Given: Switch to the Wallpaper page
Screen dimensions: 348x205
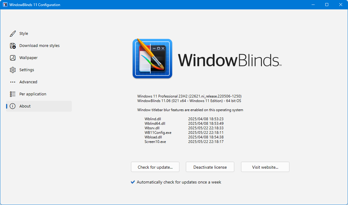Looking at the screenshot, I should coord(39,58).
